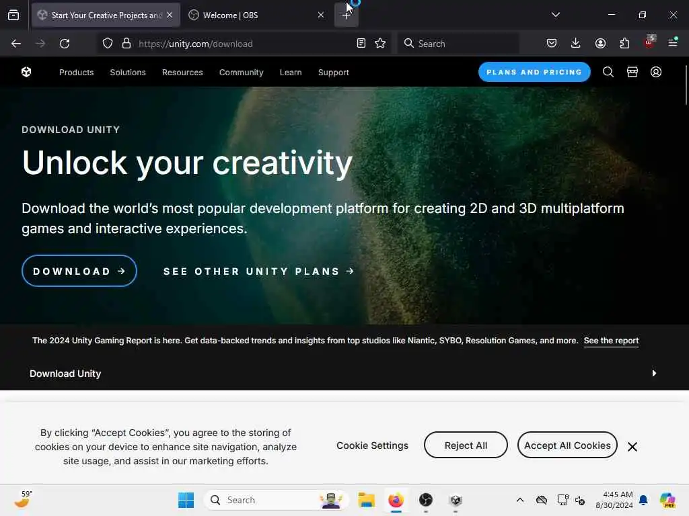Open the Products menu
The image size is (689, 516).
pos(77,73)
